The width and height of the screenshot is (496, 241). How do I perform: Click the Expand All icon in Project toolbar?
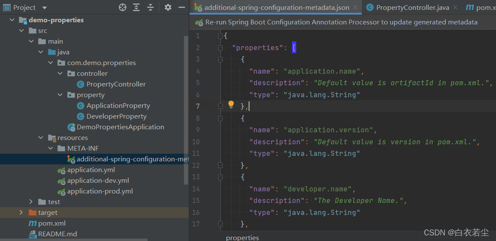136,7
